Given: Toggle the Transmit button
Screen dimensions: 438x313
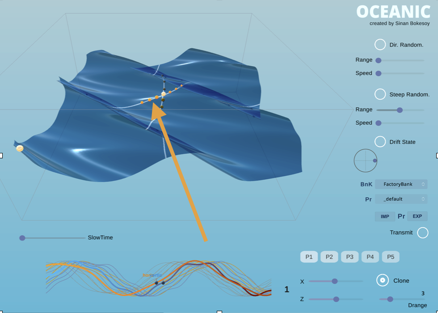Looking at the screenshot, I should [422, 233].
